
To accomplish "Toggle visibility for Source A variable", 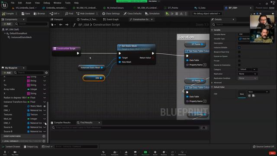I will coord(45,127).
